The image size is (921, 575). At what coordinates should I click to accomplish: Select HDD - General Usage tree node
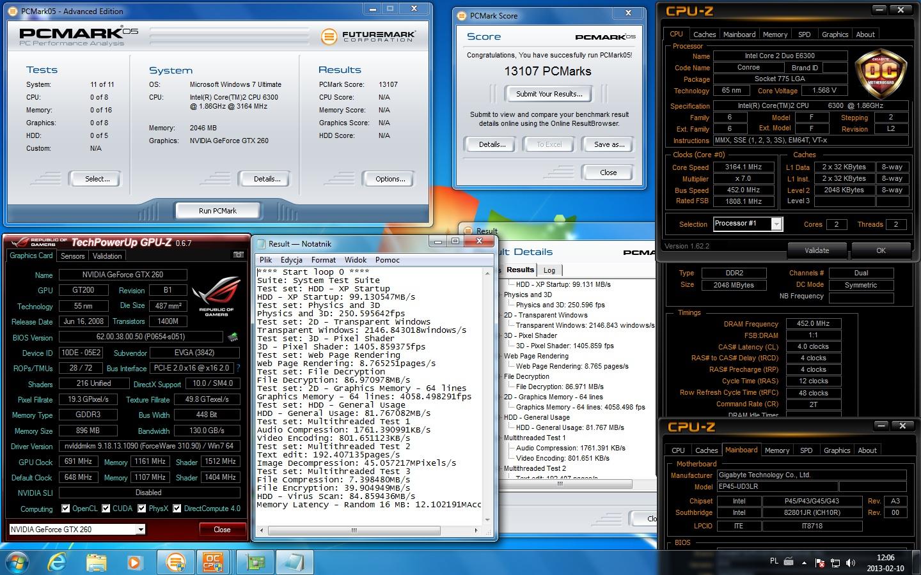(x=537, y=417)
